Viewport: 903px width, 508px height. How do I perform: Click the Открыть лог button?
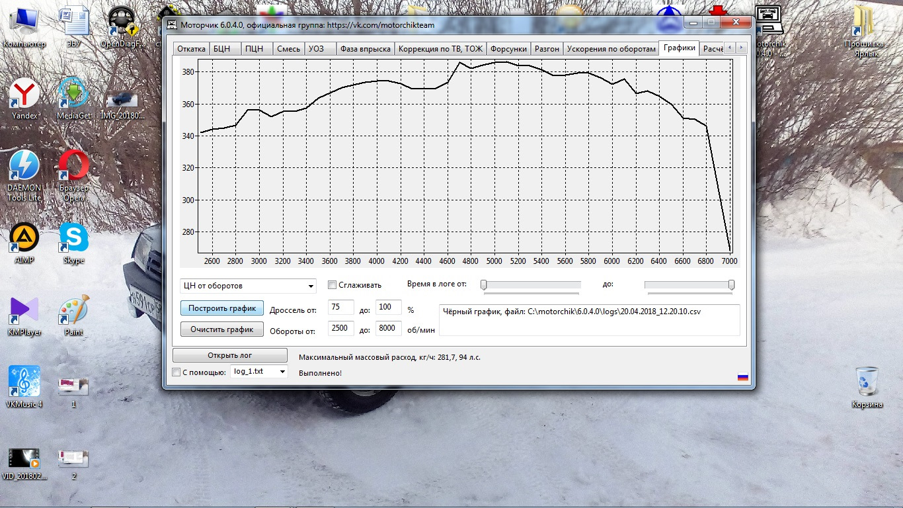click(229, 355)
